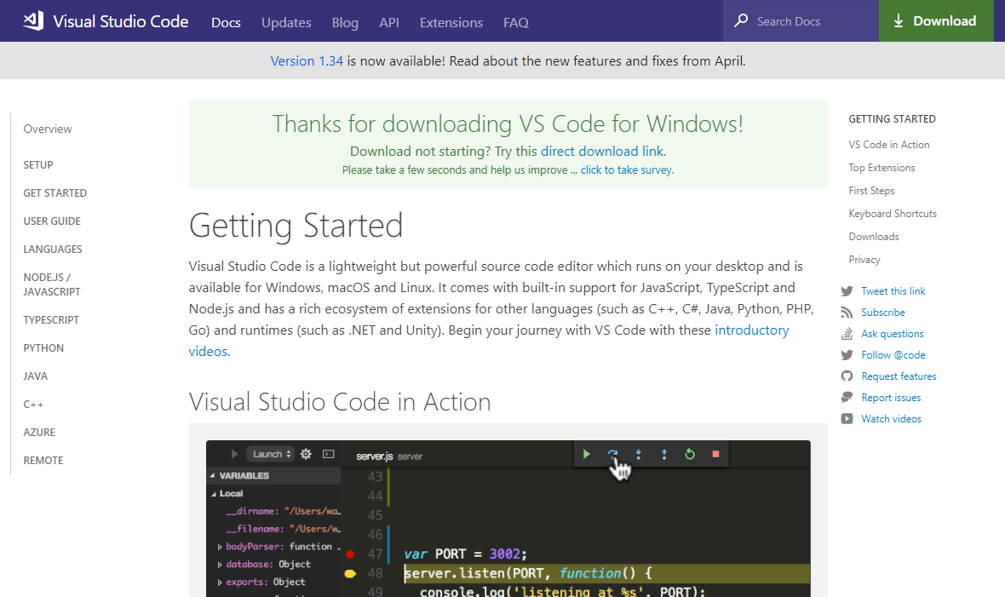
Task: Click the debug Step Out arrow icon
Action: point(664,454)
